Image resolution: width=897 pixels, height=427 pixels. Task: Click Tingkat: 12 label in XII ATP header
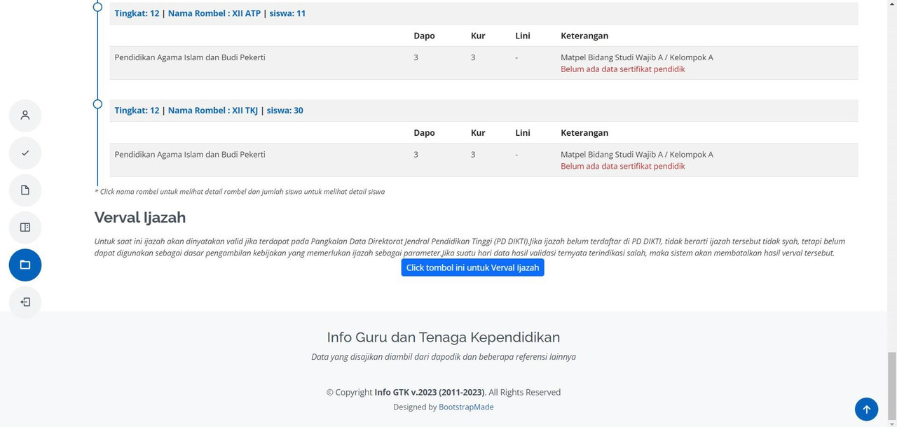click(x=137, y=13)
